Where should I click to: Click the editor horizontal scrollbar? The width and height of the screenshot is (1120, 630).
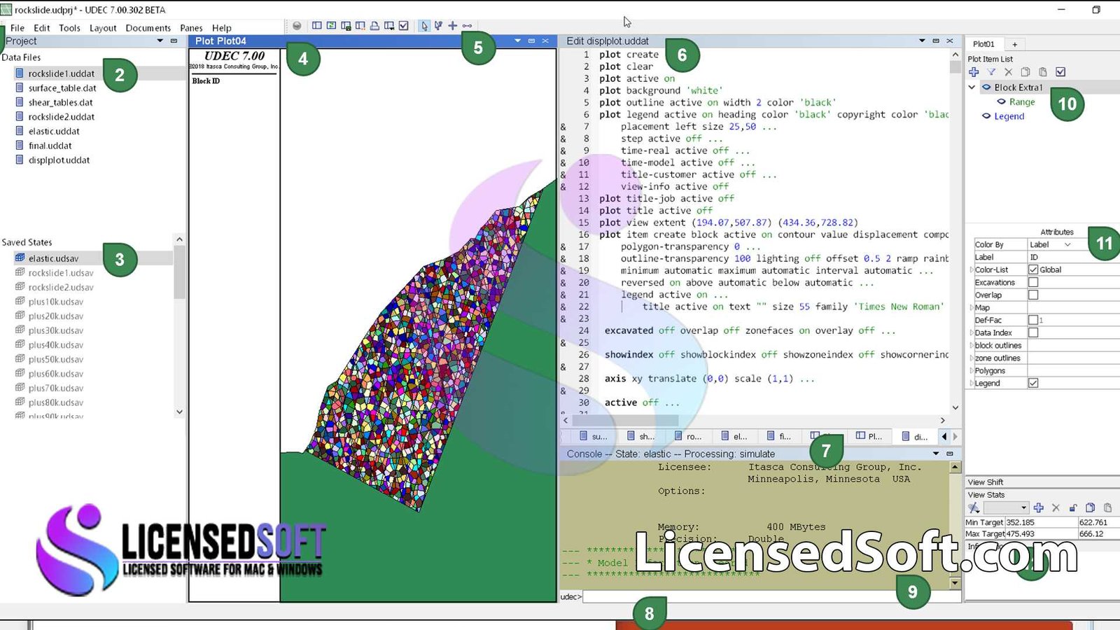tap(625, 421)
